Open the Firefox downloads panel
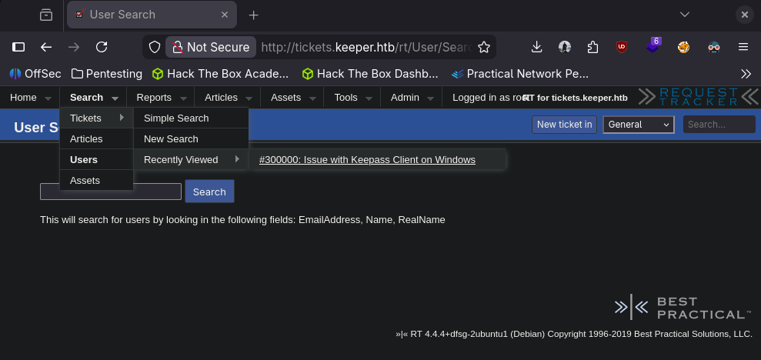 click(537, 47)
